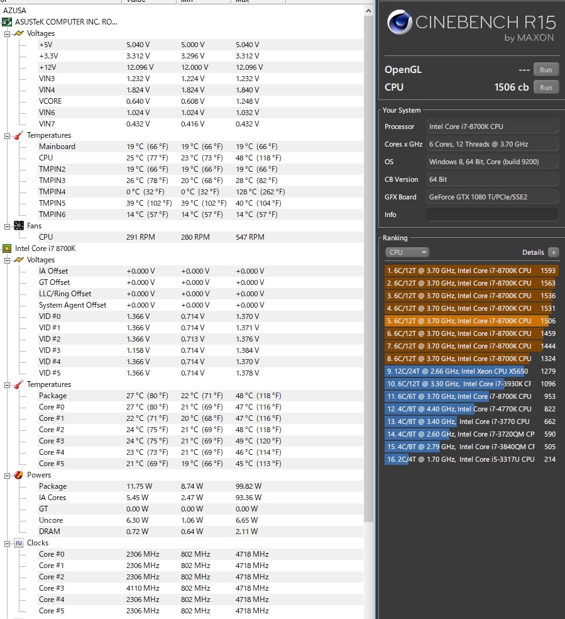Click the Fans category icon
The image size is (565, 619).
(x=18, y=226)
